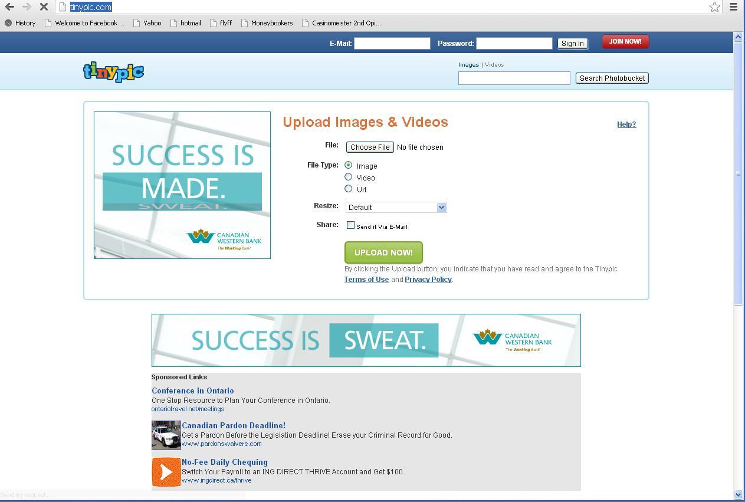The image size is (745, 502).
Task: Focus the Photobucket search field
Action: point(514,78)
